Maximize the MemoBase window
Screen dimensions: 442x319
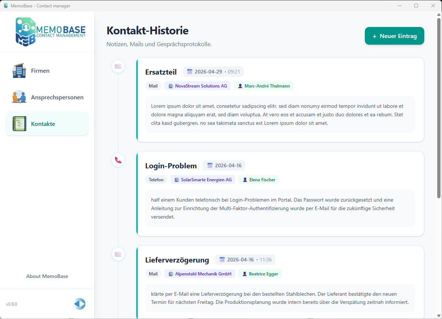416,6
